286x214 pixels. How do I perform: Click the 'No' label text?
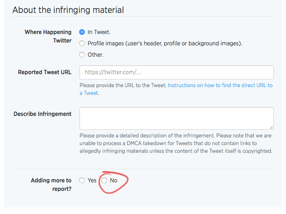click(x=114, y=180)
